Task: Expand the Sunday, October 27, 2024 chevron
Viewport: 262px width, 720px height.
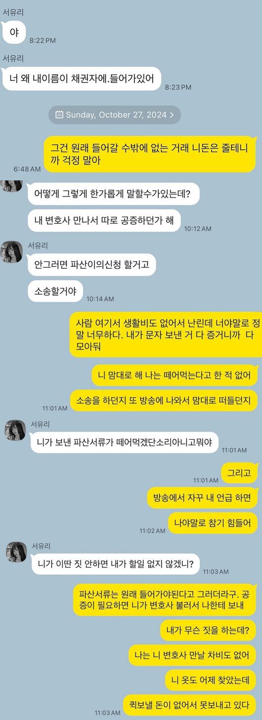Action: tap(172, 115)
